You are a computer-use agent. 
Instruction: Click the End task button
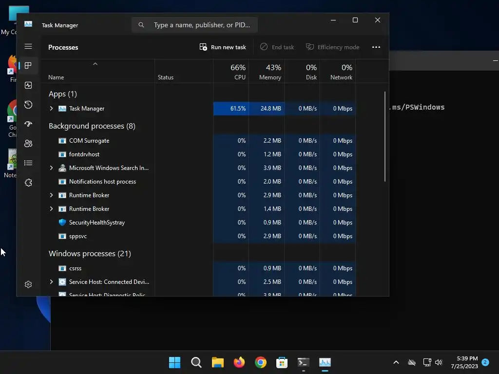click(x=277, y=47)
